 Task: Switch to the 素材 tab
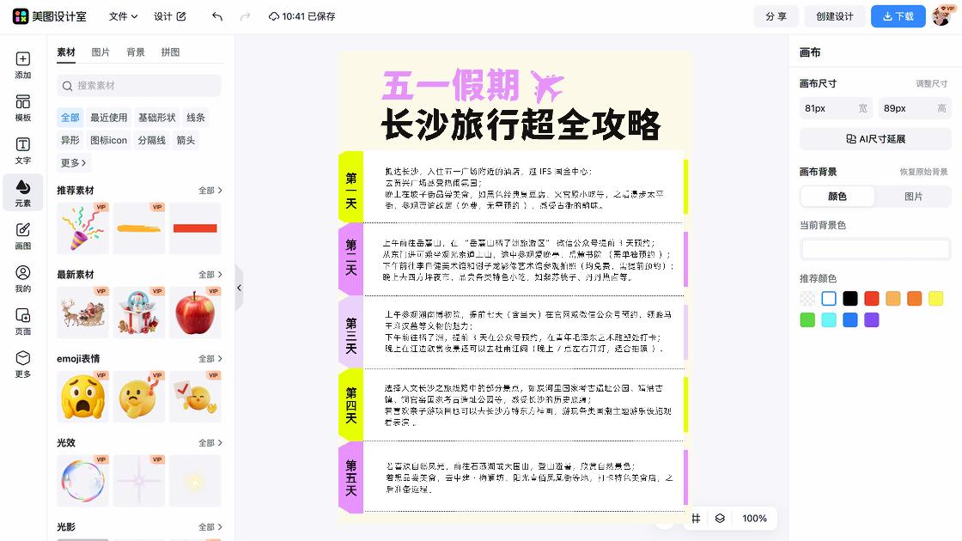(65, 52)
